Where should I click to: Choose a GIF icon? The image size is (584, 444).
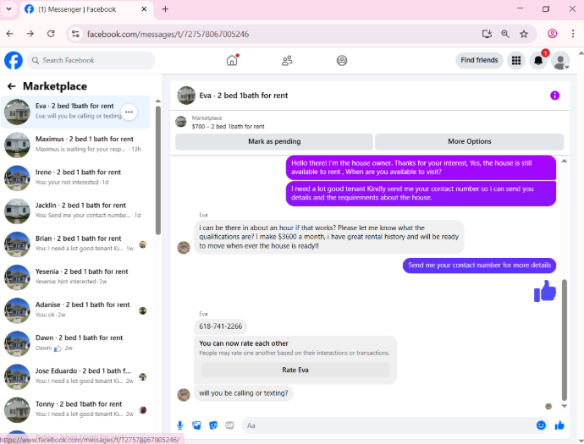[229, 425]
